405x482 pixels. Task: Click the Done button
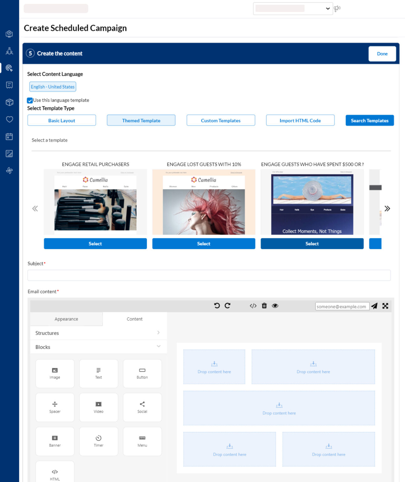point(382,54)
